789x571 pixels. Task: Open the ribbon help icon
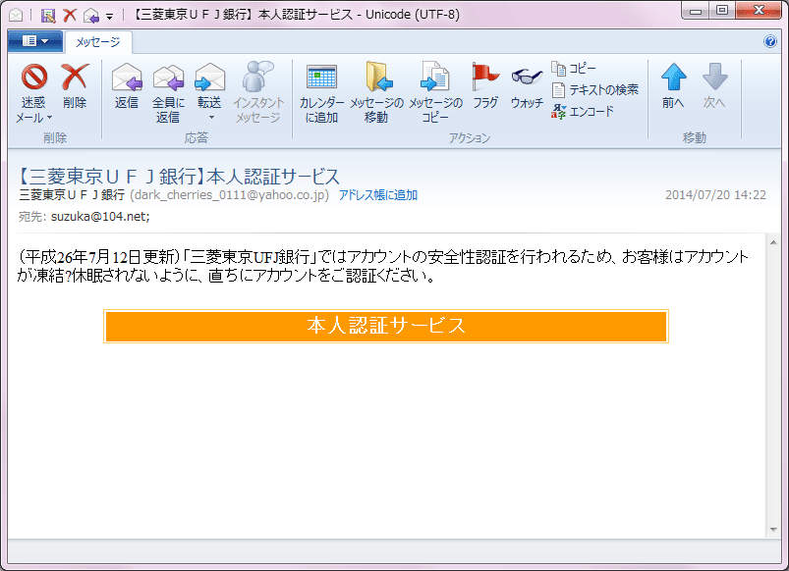tap(770, 41)
